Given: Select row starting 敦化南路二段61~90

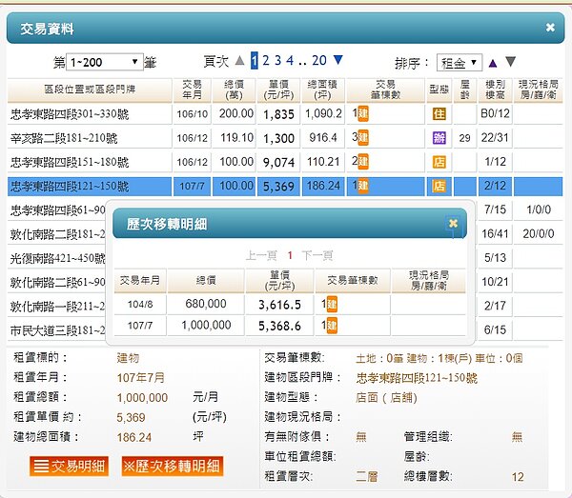Looking at the screenshot, I should point(57,283).
